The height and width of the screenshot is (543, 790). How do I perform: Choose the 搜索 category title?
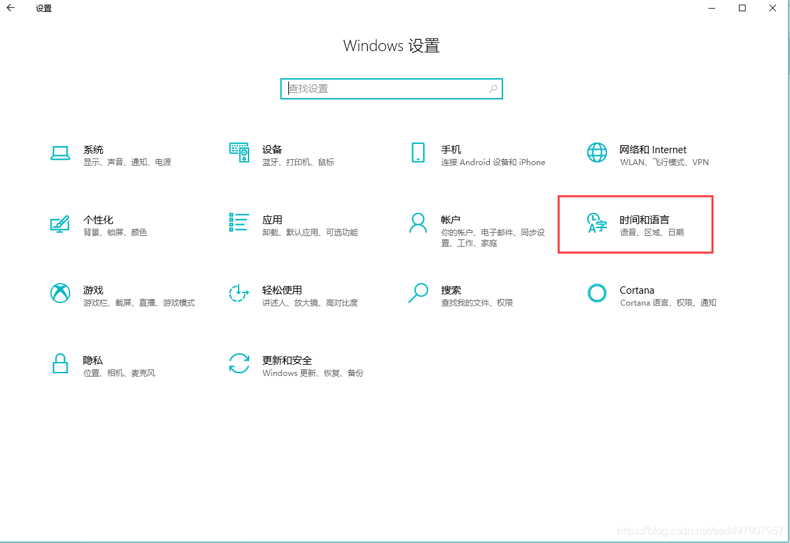click(x=451, y=290)
